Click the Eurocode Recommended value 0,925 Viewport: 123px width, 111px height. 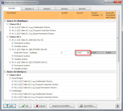pyautogui.click(x=110, y=53)
